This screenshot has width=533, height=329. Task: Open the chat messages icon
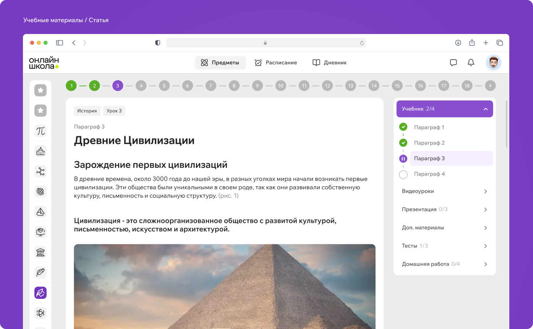[x=453, y=63]
